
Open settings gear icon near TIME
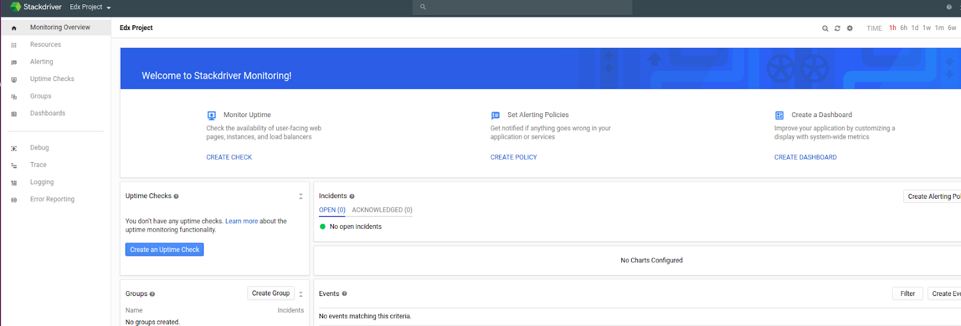[x=850, y=28]
